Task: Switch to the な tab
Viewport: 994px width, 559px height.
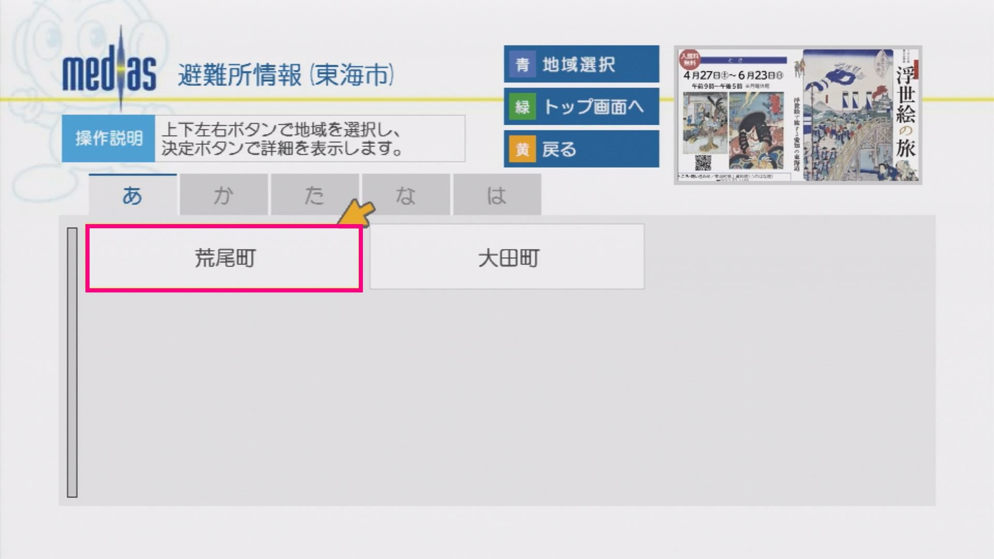Action: click(x=406, y=195)
